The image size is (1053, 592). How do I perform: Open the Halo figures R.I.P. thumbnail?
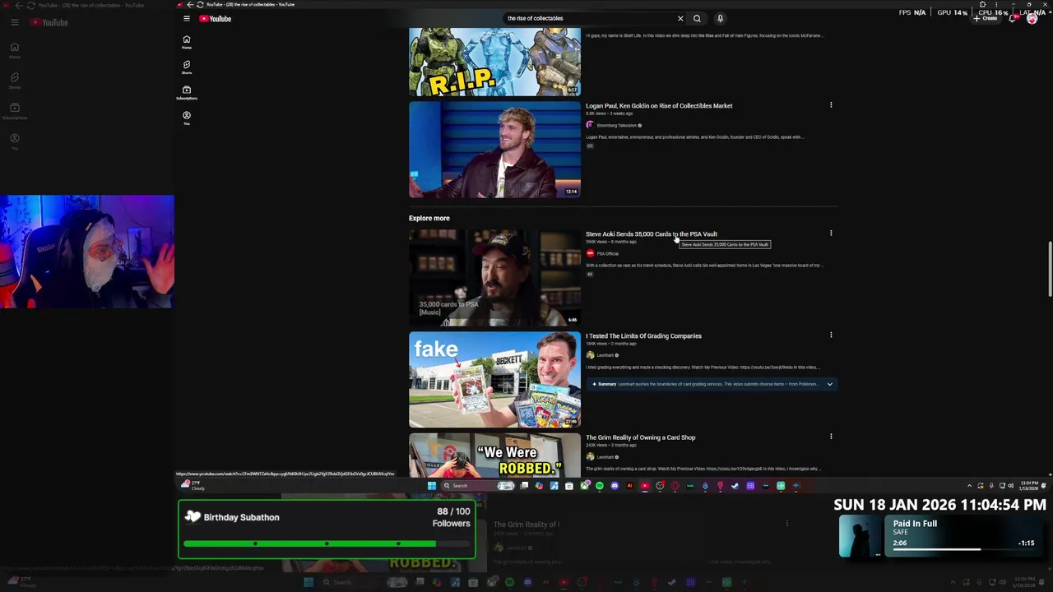tap(494, 62)
